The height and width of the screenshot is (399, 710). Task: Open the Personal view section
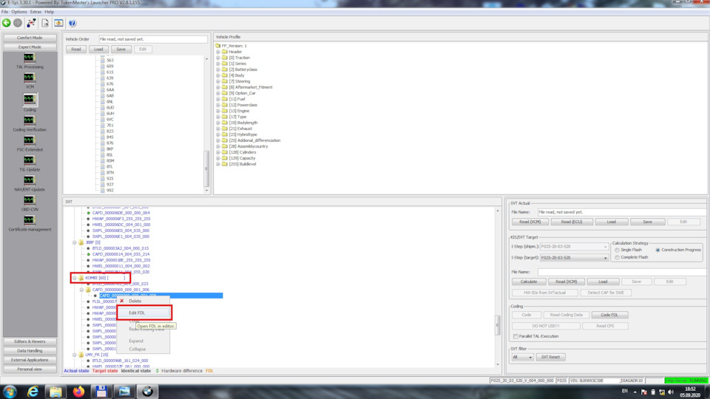pyautogui.click(x=30, y=369)
